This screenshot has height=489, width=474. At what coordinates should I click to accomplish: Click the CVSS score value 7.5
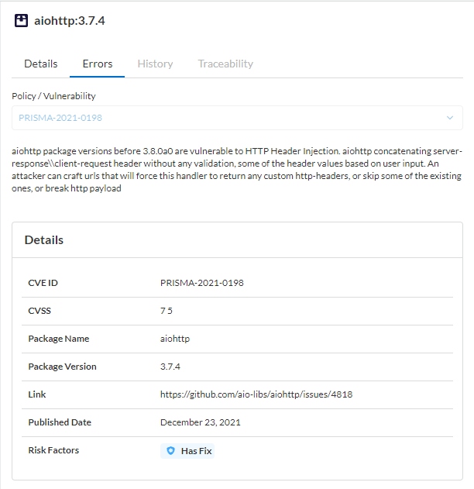pos(167,311)
